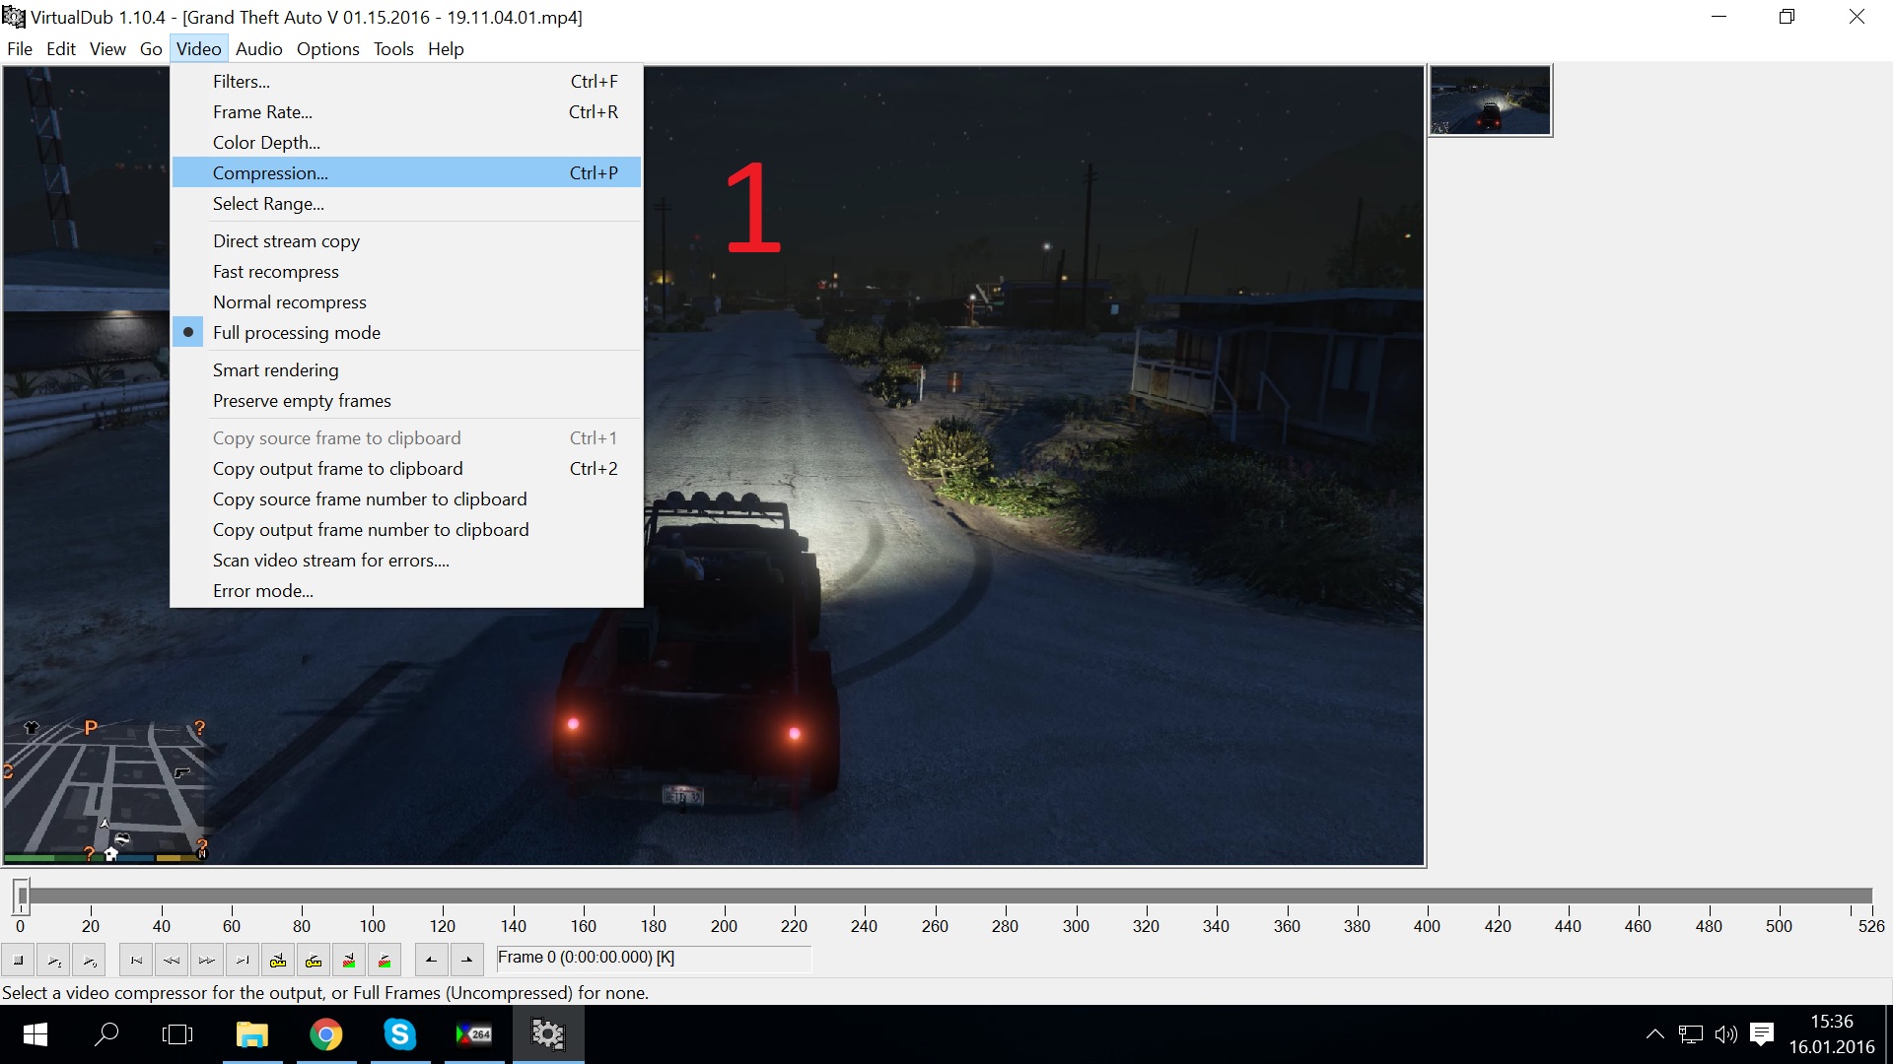Click the timeline position slider handle
The width and height of the screenshot is (1893, 1064).
22,896
